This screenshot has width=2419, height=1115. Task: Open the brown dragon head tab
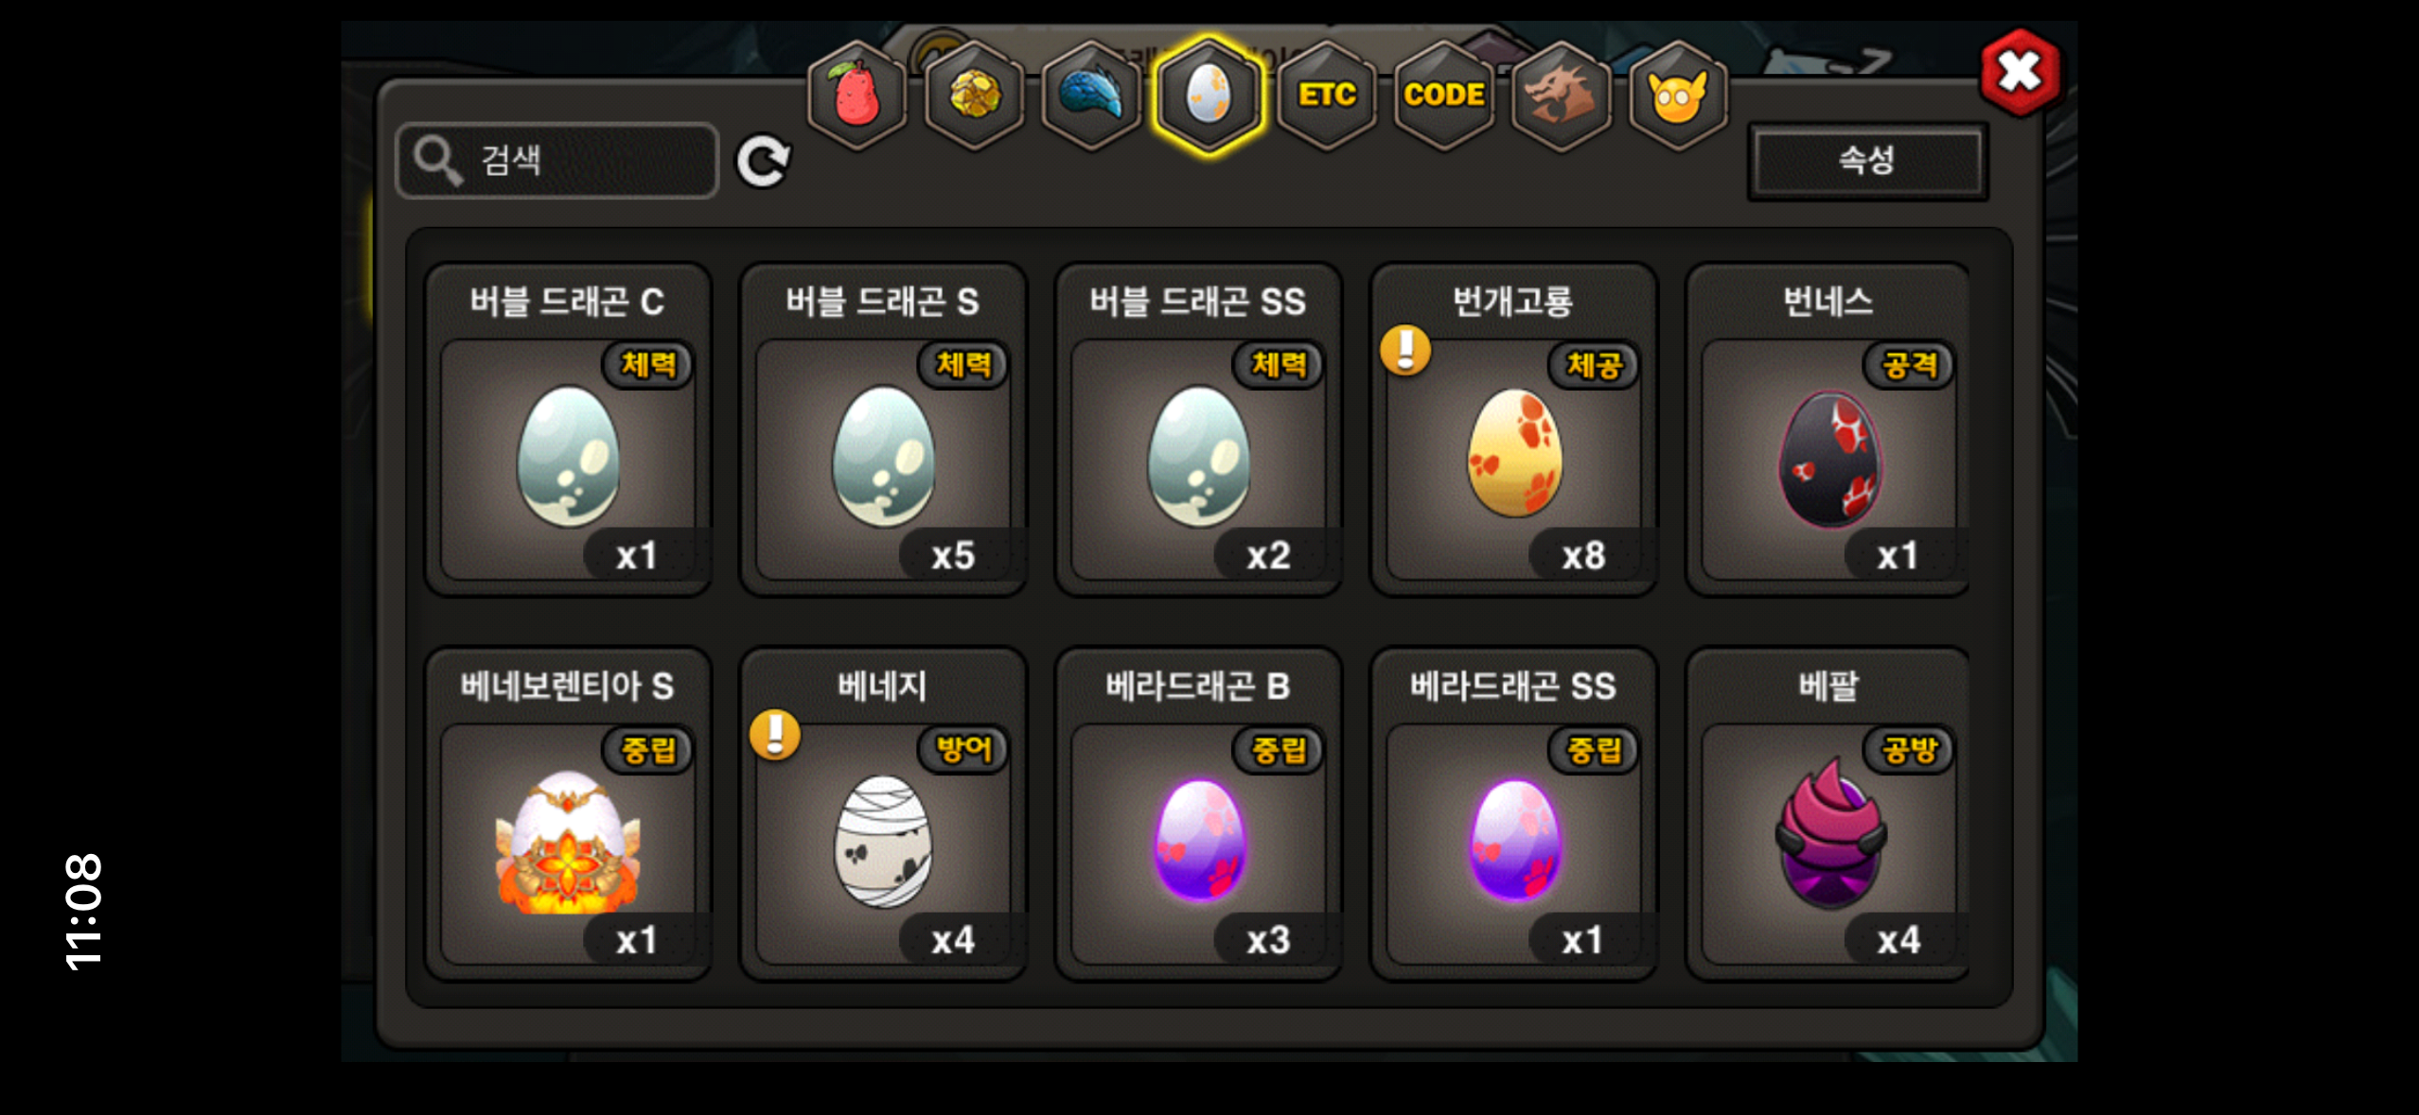point(1561,96)
